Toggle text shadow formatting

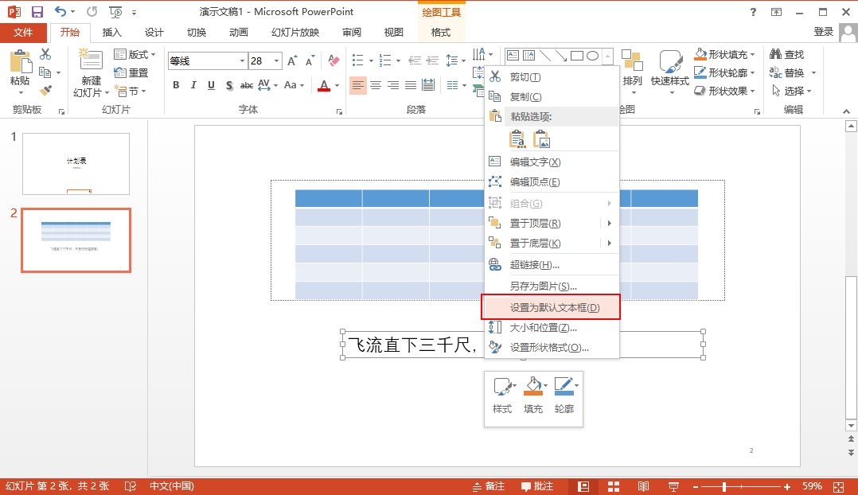[x=228, y=85]
